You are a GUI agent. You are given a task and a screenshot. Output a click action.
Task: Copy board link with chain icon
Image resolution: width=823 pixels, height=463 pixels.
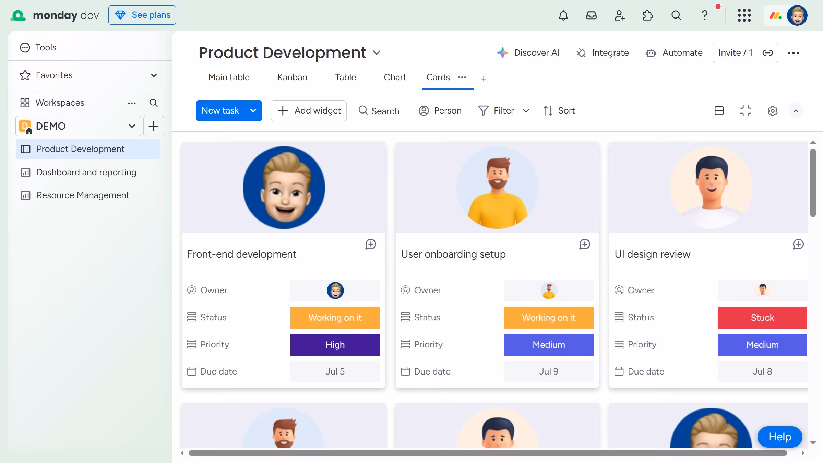[767, 53]
